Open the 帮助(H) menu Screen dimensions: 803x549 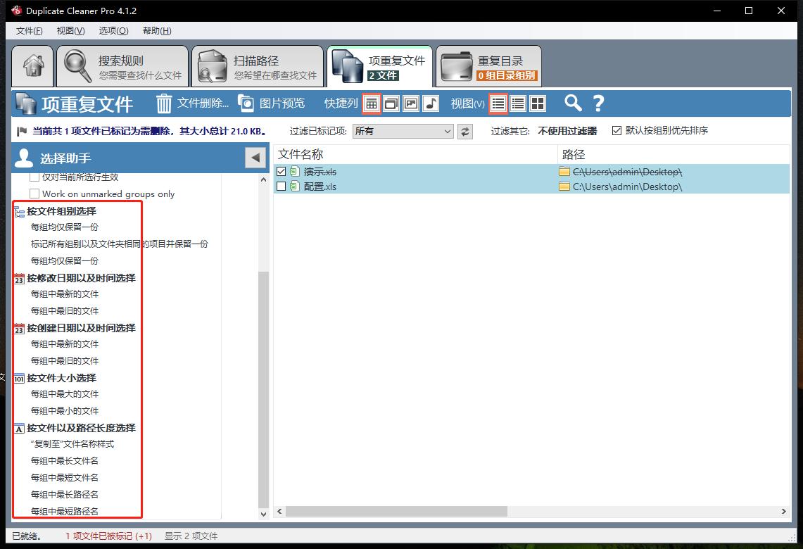coord(157,31)
